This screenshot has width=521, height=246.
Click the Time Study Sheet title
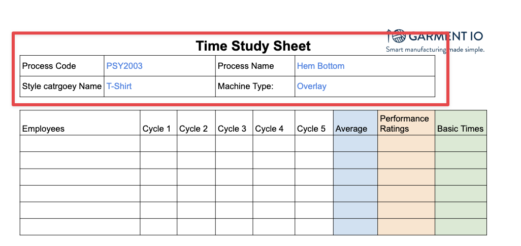pos(253,46)
